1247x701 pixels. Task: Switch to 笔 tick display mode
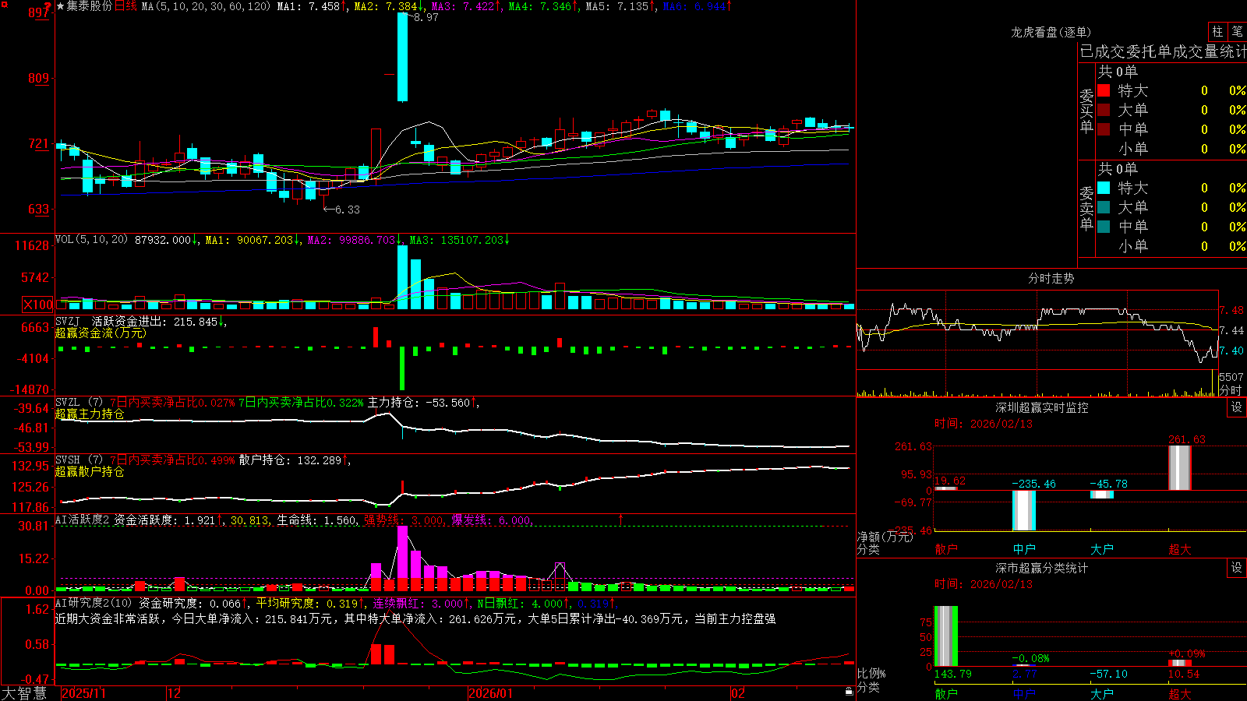click(1238, 31)
